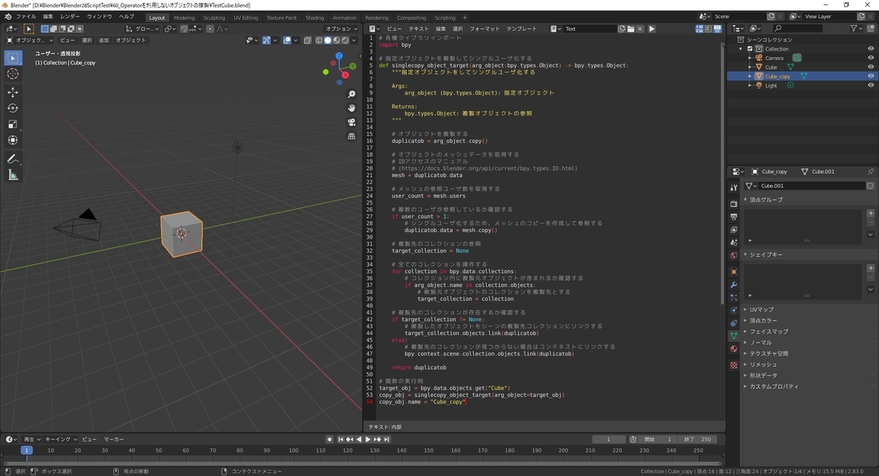Toggle camera view icon in viewport
This screenshot has height=476, width=879.
coord(352,122)
